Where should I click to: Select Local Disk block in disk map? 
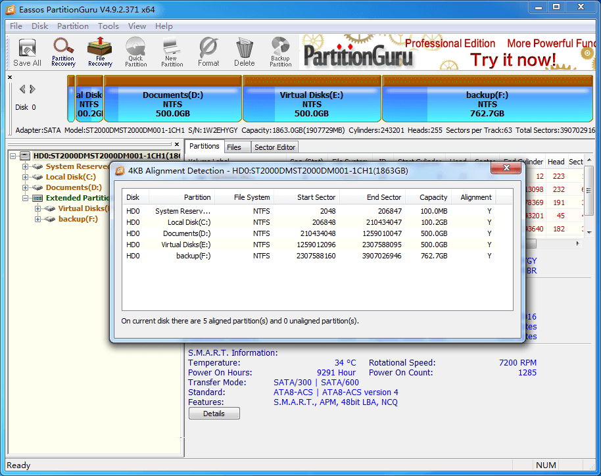pyautogui.click(x=89, y=99)
